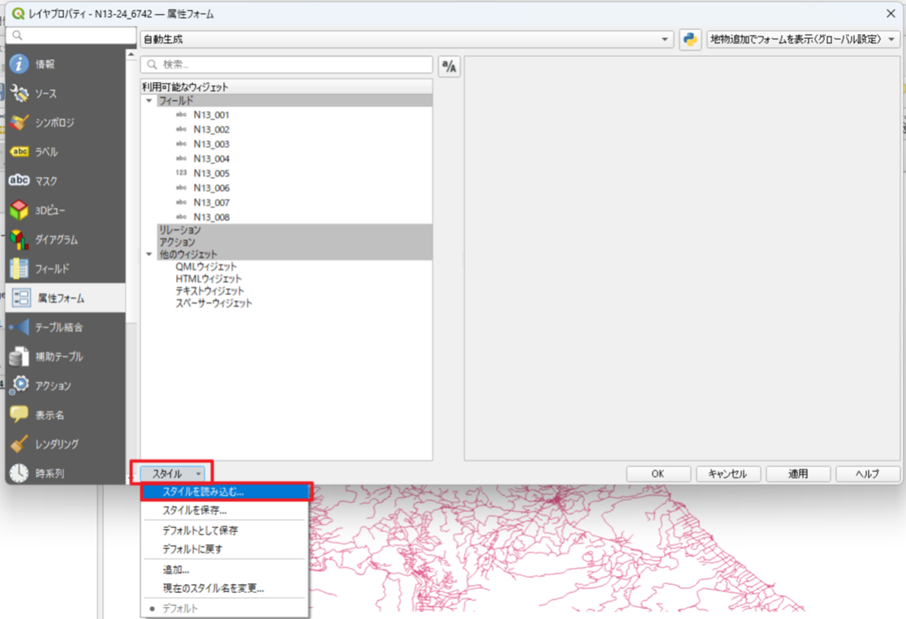The width and height of the screenshot is (906, 619).
Task: Choose デフォルトとして保存 from the menu
Action: click(200, 530)
